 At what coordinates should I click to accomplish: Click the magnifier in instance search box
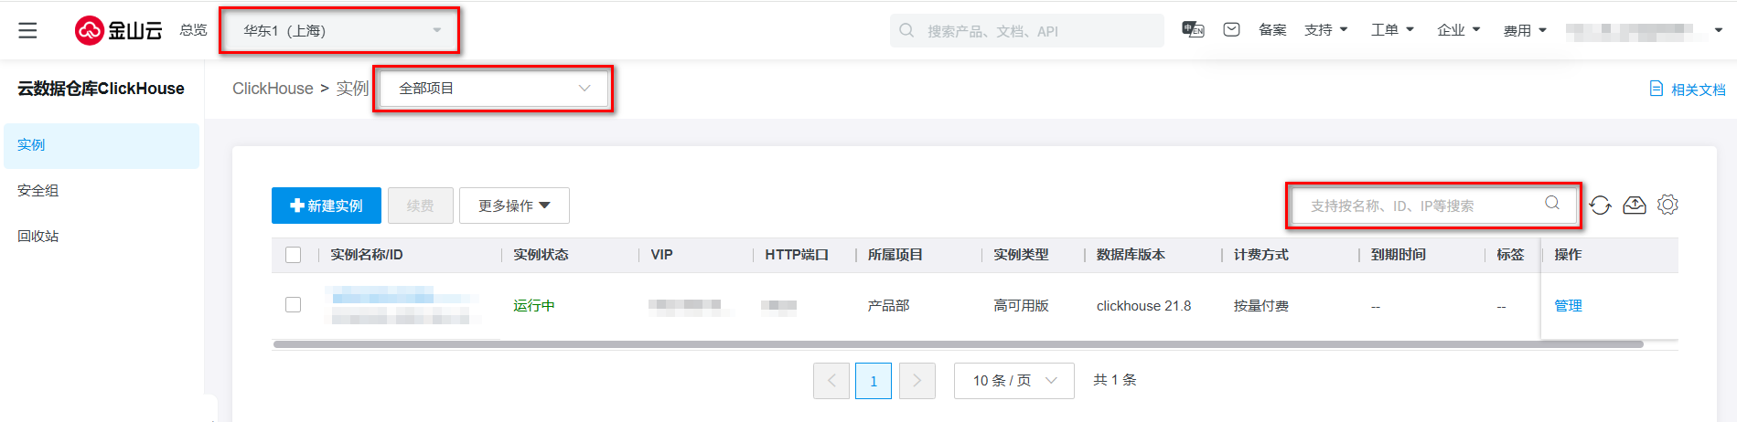pyautogui.click(x=1552, y=203)
